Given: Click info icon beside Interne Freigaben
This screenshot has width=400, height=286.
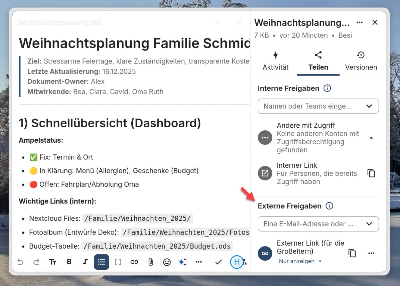Looking at the screenshot, I should 327,88.
